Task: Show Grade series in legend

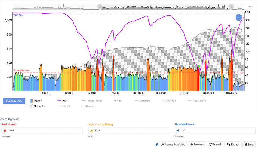Action: click(87, 106)
